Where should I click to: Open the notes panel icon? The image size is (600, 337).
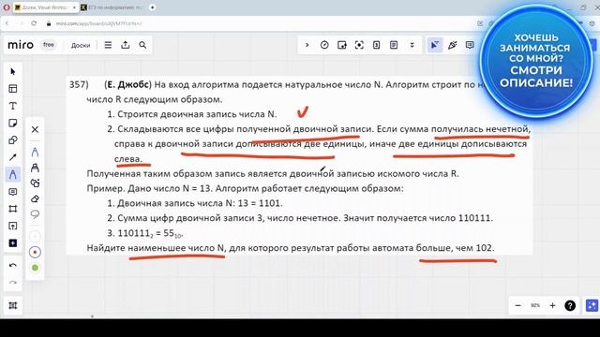pyautogui.click(x=394, y=45)
